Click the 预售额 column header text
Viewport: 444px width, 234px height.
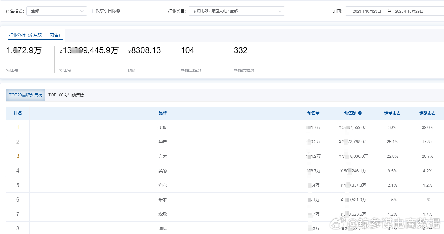[350, 113]
